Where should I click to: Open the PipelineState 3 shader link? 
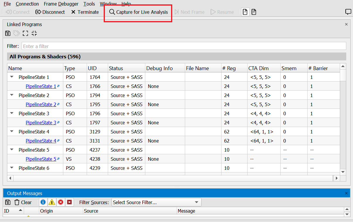(x=41, y=123)
